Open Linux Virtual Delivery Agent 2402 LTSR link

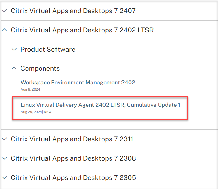(x=100, y=105)
